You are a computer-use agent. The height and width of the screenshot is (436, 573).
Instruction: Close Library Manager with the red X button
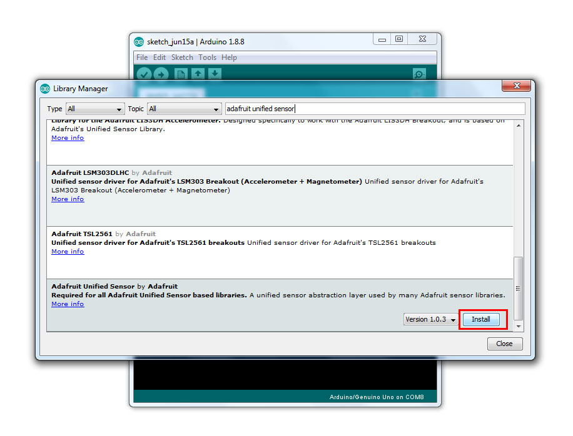point(516,86)
